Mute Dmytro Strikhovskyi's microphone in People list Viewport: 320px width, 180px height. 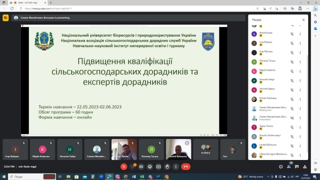(292, 136)
